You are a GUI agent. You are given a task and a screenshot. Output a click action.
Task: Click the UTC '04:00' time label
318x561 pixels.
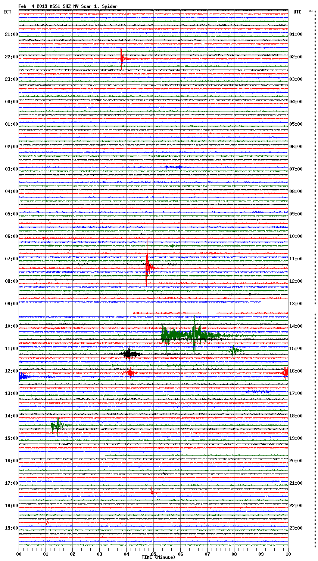tap(296, 102)
